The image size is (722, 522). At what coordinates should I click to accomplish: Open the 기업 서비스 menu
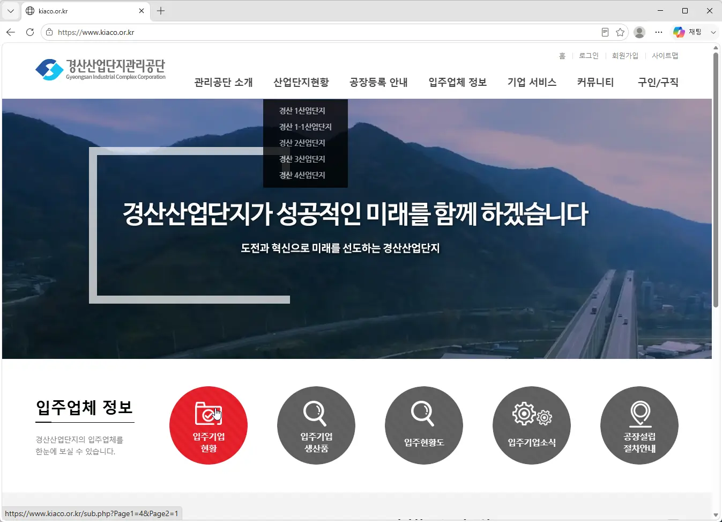(532, 82)
